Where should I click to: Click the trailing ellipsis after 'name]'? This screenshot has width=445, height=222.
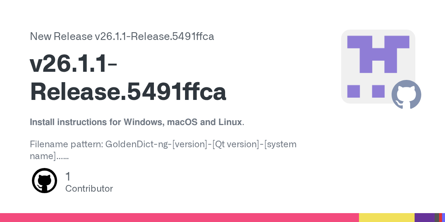pos(62,157)
